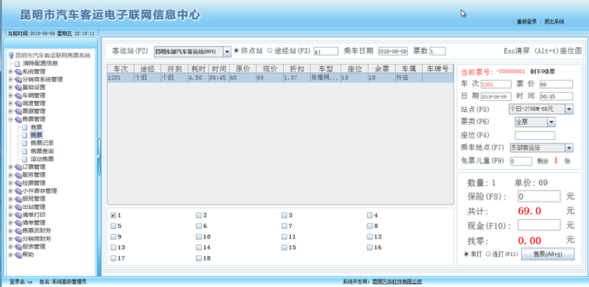Click the 检票管理 folder icon
This screenshot has width=589, height=287.
point(18,183)
